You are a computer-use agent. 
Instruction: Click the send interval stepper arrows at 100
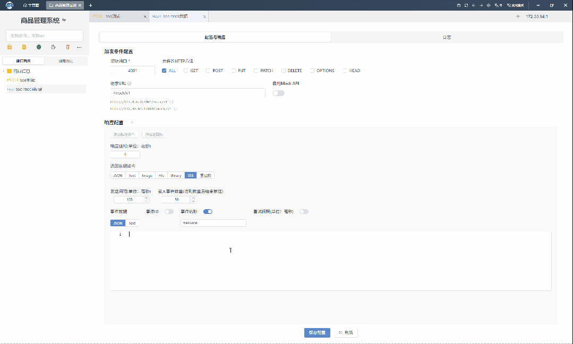tap(146, 200)
